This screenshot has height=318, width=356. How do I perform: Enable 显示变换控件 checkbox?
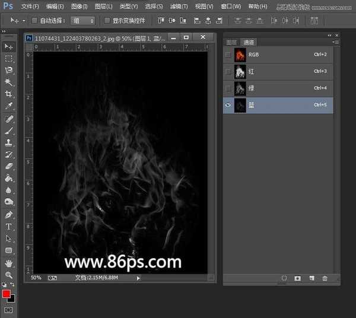[107, 20]
